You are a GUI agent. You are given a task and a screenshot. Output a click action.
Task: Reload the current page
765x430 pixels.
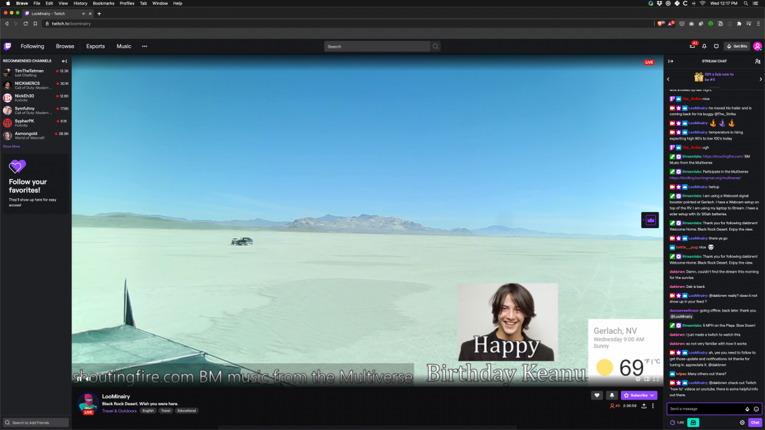tap(25, 24)
